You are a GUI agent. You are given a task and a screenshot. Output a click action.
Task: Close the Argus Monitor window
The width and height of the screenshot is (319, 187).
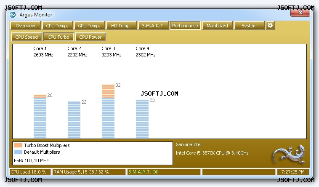pos(300,13)
